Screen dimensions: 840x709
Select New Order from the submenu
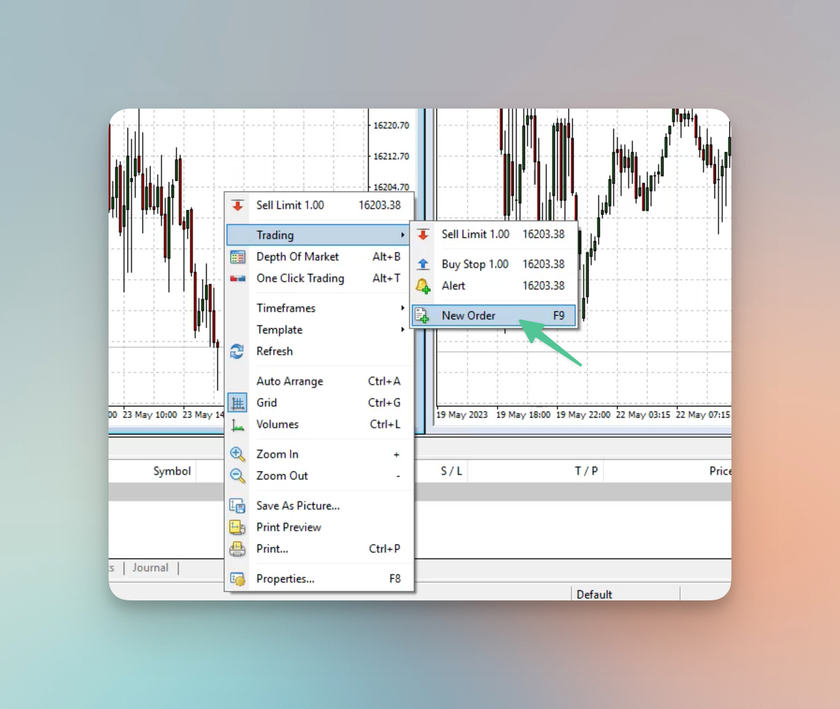click(468, 315)
